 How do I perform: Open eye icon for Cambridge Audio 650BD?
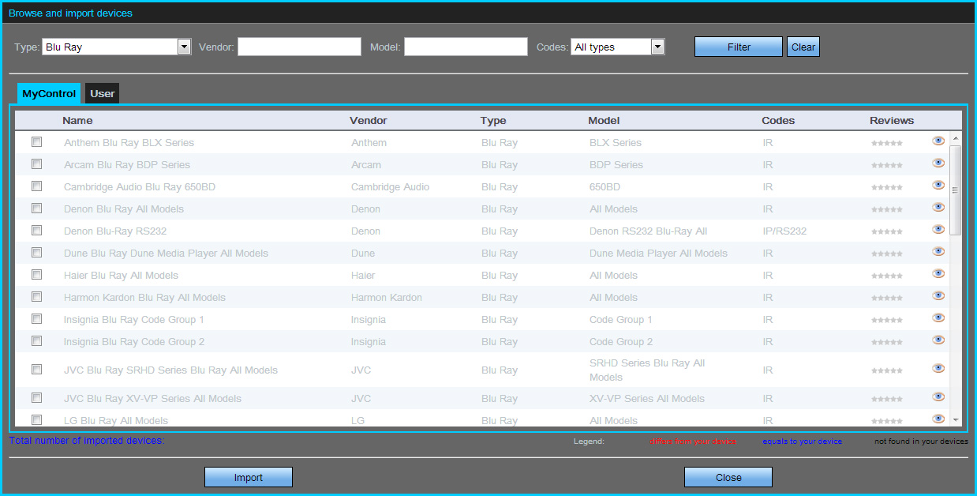point(938,185)
